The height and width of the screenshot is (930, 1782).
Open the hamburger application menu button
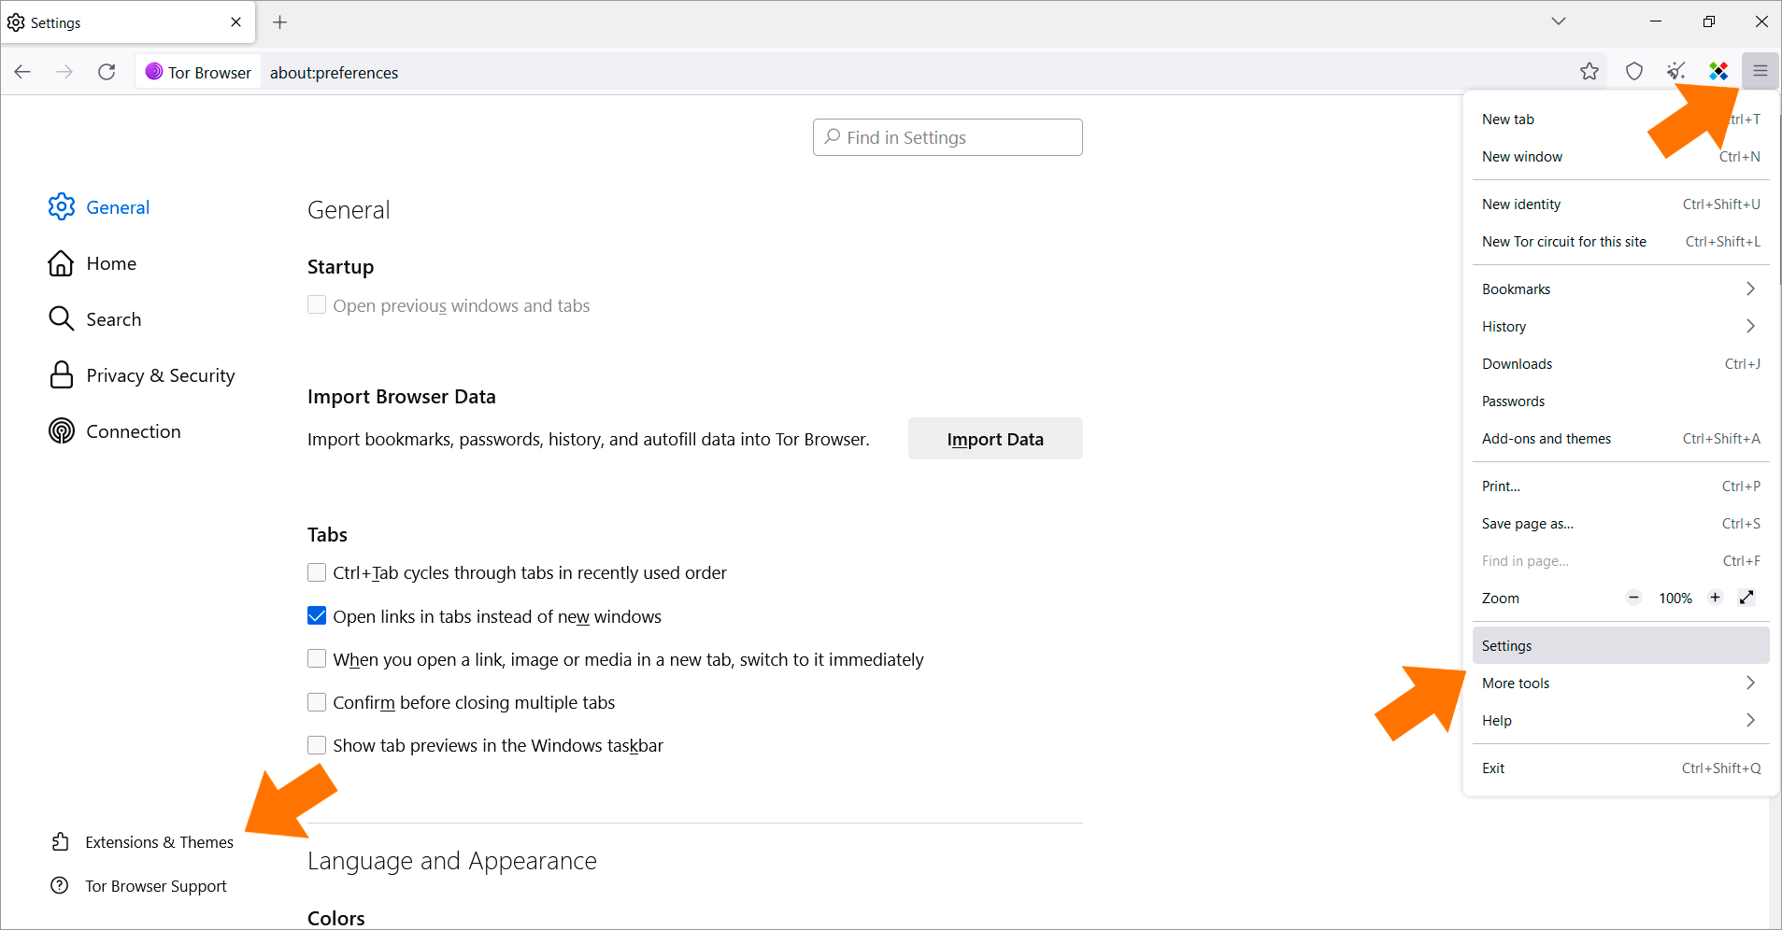click(x=1760, y=71)
